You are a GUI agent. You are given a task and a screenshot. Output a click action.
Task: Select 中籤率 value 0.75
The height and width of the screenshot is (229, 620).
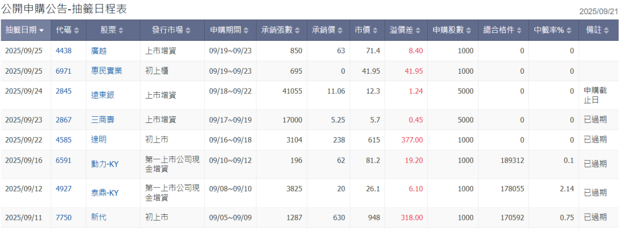pyautogui.click(x=567, y=217)
